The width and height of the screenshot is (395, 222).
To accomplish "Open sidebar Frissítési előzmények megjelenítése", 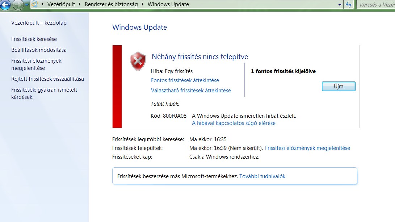I will pos(36,64).
